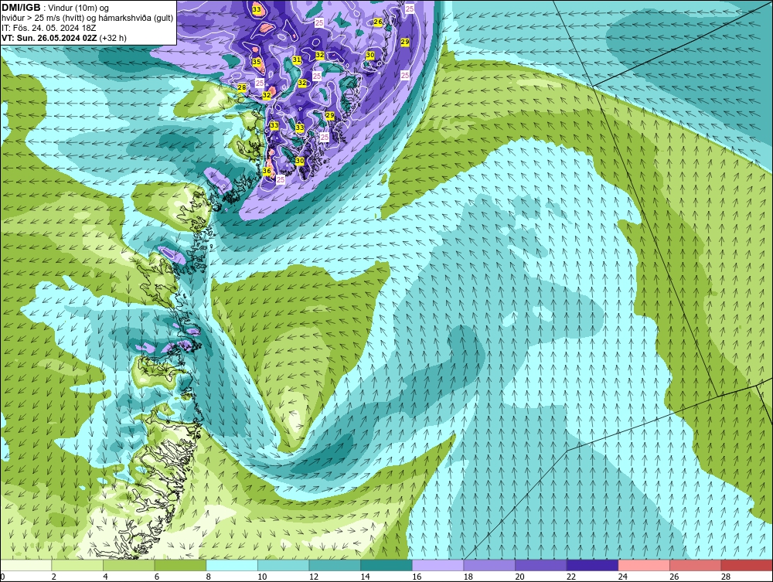Click the '2' tick label on the scale
This screenshot has width=773, height=582.
pos(54,577)
